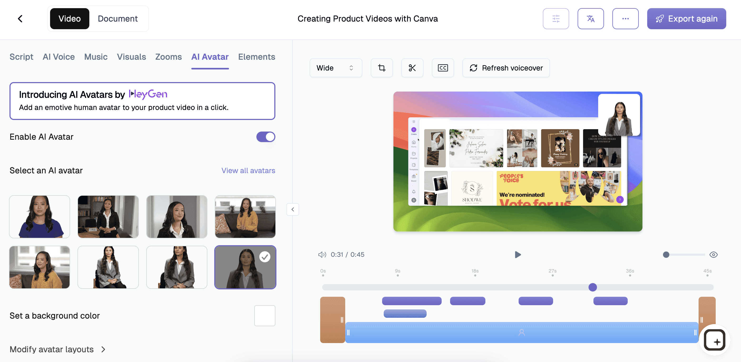Switch to Document mode
The height and width of the screenshot is (362, 741).
click(x=118, y=19)
